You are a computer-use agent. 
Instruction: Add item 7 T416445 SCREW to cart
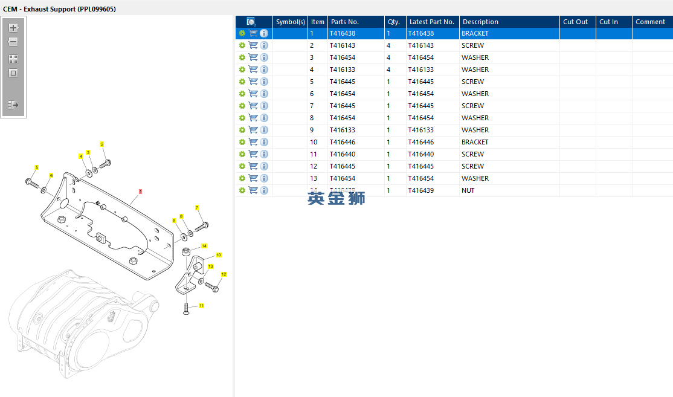click(253, 106)
